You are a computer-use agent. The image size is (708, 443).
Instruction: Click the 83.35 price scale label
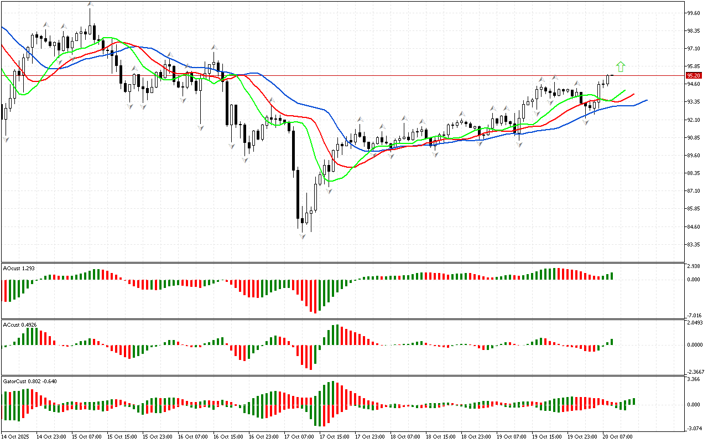pos(693,245)
